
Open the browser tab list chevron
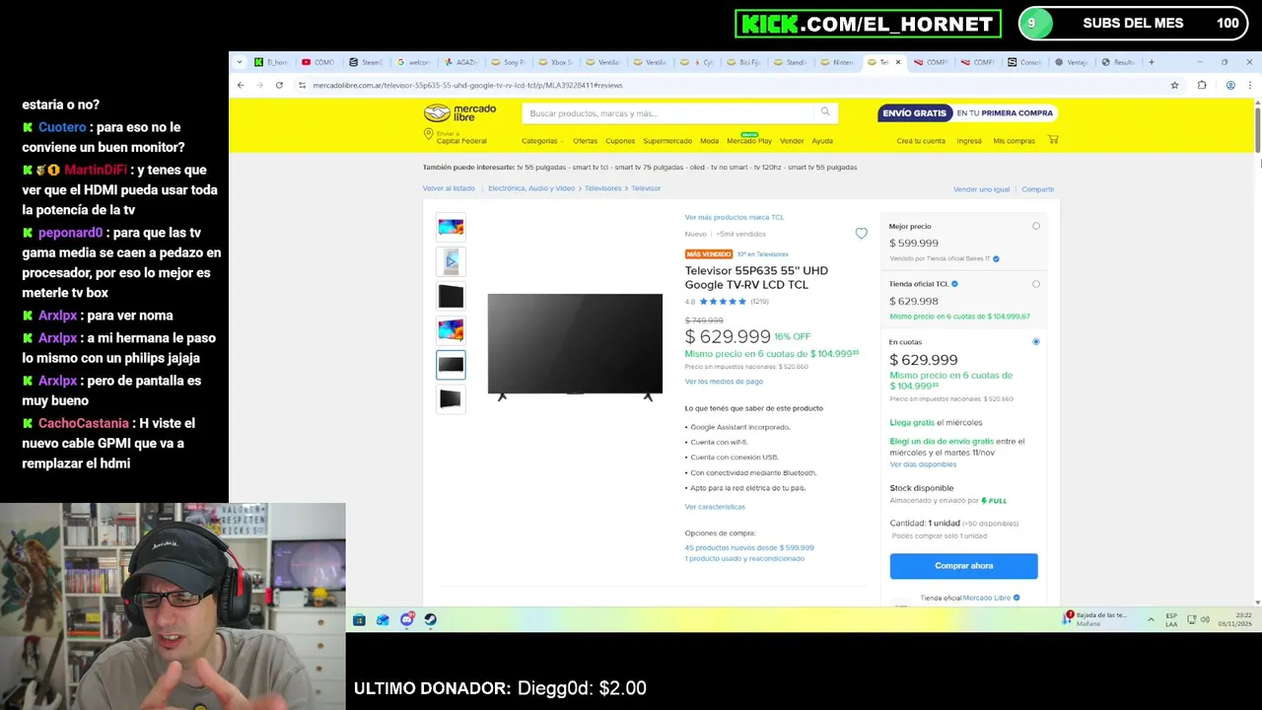[239, 62]
